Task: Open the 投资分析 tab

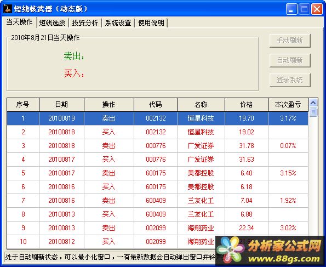Action: pos(85,22)
